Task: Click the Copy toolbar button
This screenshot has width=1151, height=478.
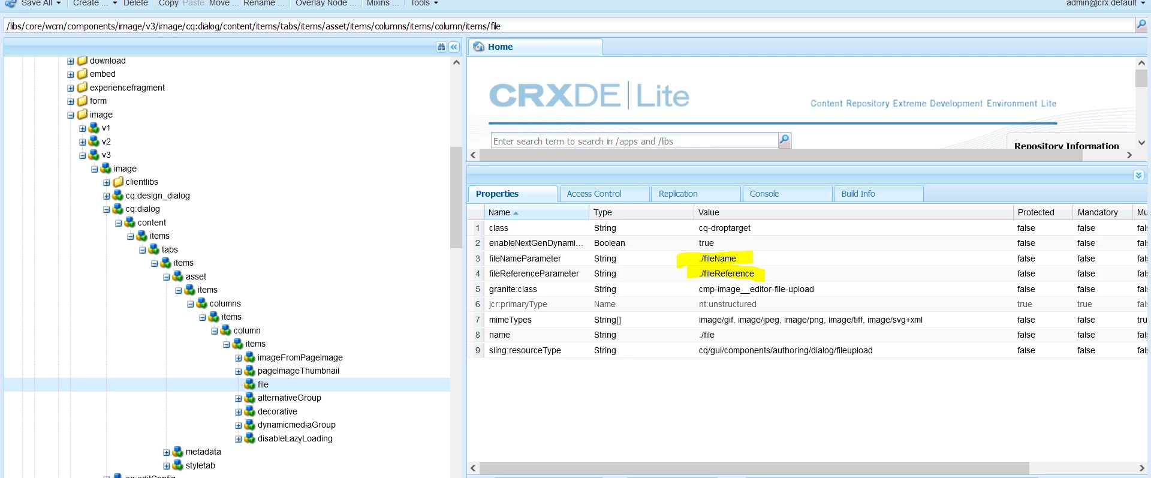Action: [168, 3]
